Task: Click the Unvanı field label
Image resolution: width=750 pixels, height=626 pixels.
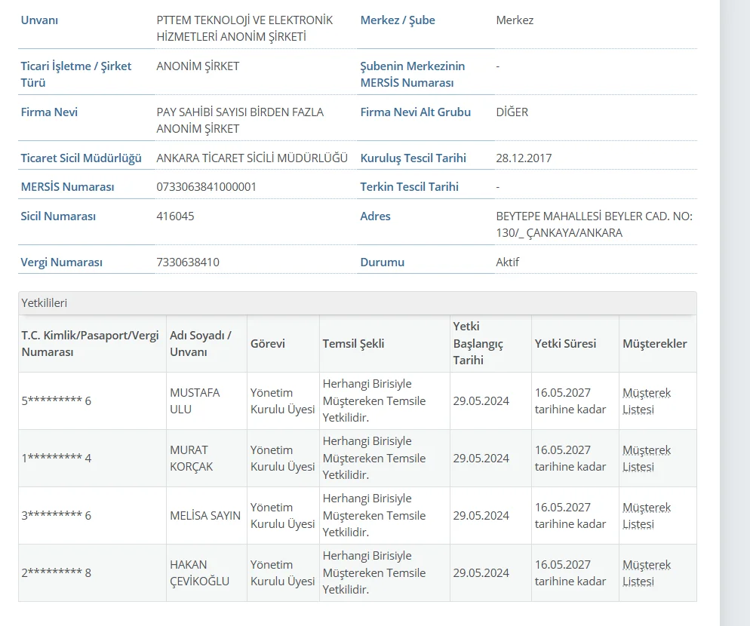Action: tap(39, 20)
